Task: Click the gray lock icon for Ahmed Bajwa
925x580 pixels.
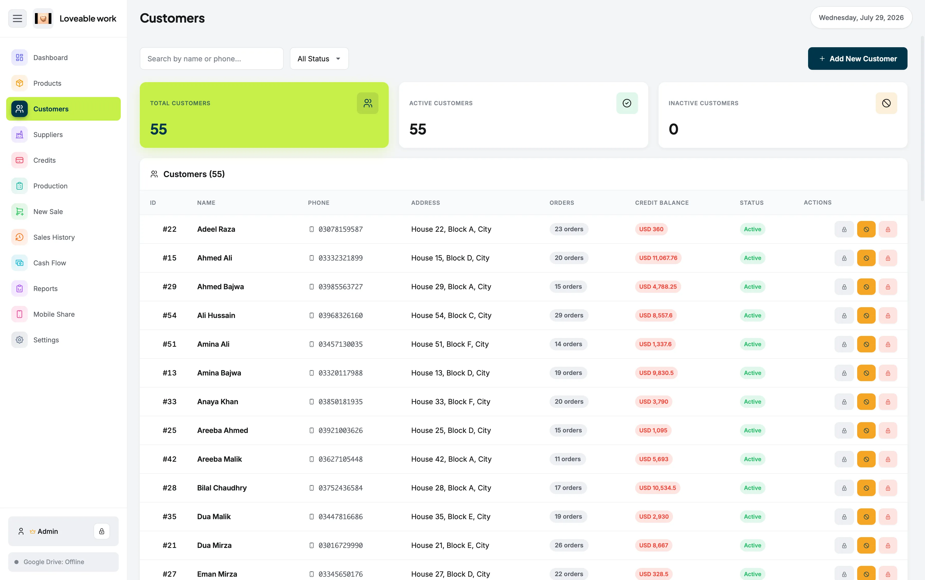Action: click(x=844, y=287)
